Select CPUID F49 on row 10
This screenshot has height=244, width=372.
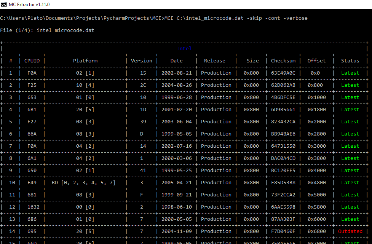[x=32, y=182]
